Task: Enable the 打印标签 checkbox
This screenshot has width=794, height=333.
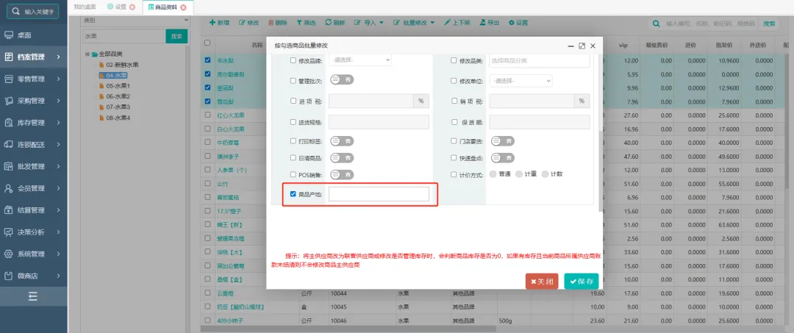Action: click(x=293, y=140)
